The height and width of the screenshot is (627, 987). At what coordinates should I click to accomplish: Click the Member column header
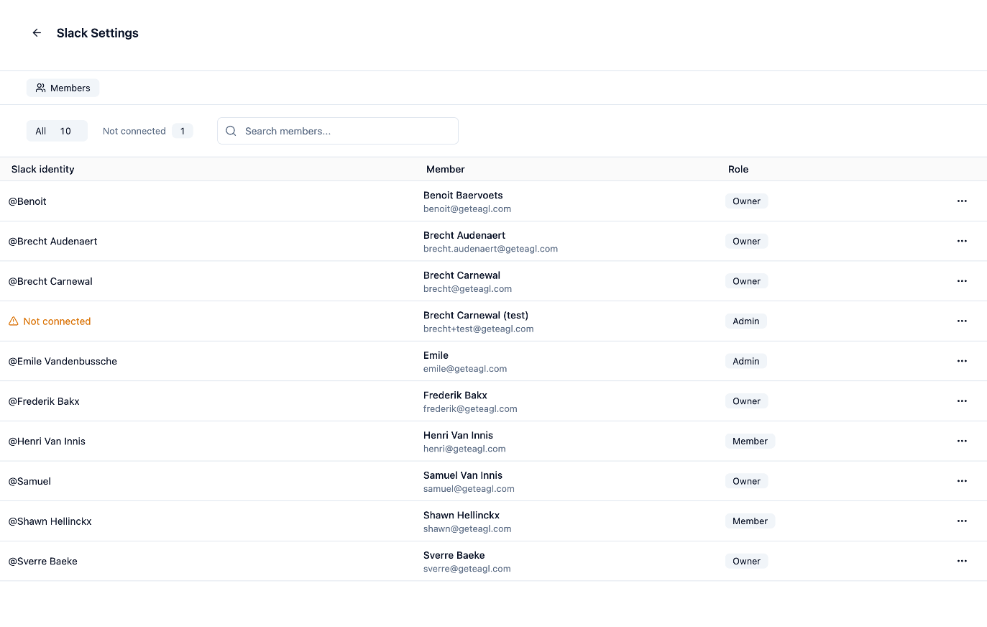click(446, 169)
